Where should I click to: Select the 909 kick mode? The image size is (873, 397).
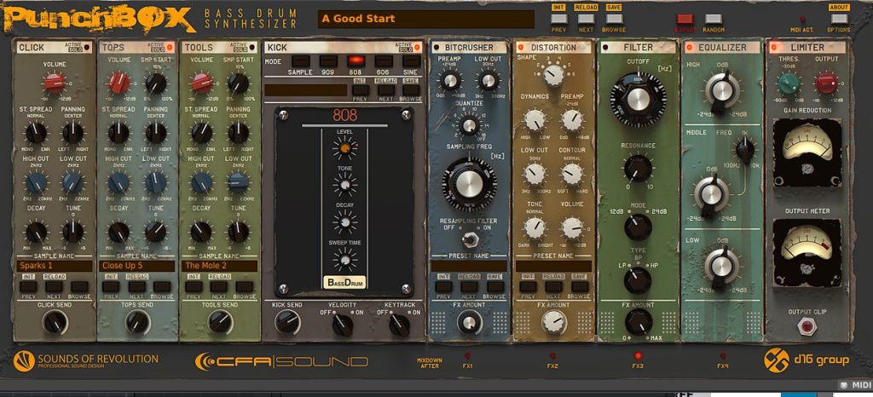point(328,61)
